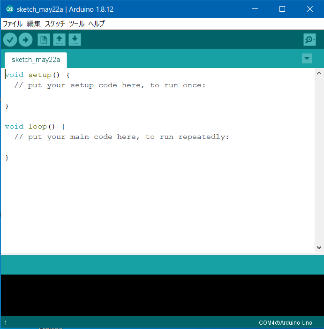This screenshot has height=329, width=324.
Task: Click the COM4のArduino Uno status text
Action: pyautogui.click(x=286, y=322)
